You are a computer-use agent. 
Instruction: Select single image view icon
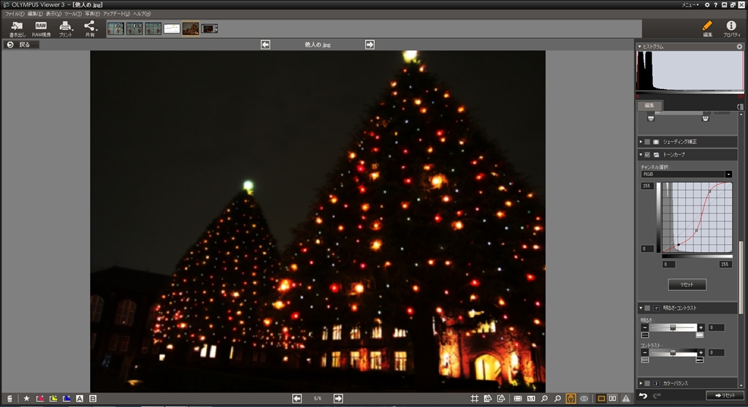(601, 398)
